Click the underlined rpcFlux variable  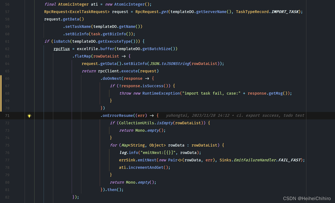pos(62,49)
